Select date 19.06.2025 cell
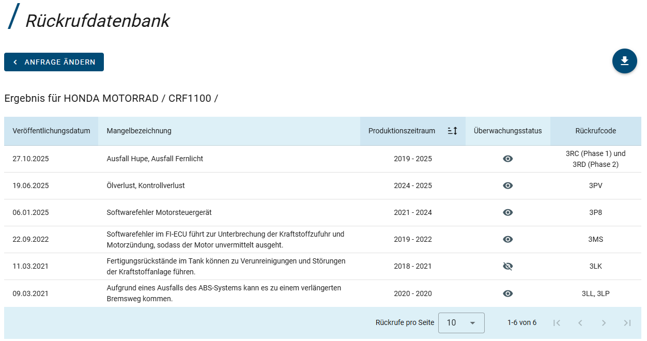Viewport: 647px width, 341px height. (30, 185)
